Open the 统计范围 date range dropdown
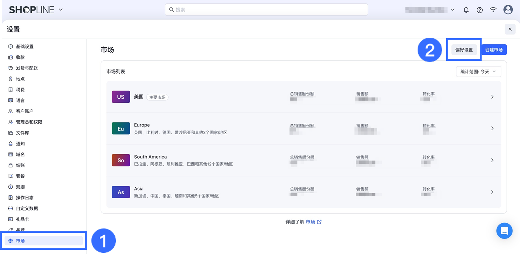The width and height of the screenshot is (520, 254). (x=478, y=72)
